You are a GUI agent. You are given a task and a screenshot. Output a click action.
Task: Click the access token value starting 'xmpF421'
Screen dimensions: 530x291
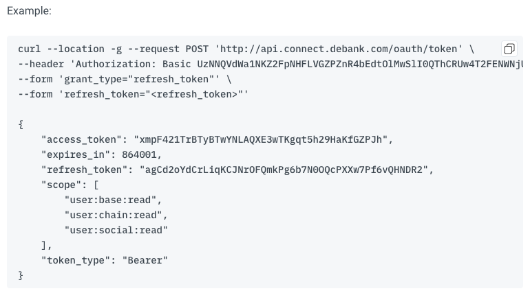coord(263,139)
